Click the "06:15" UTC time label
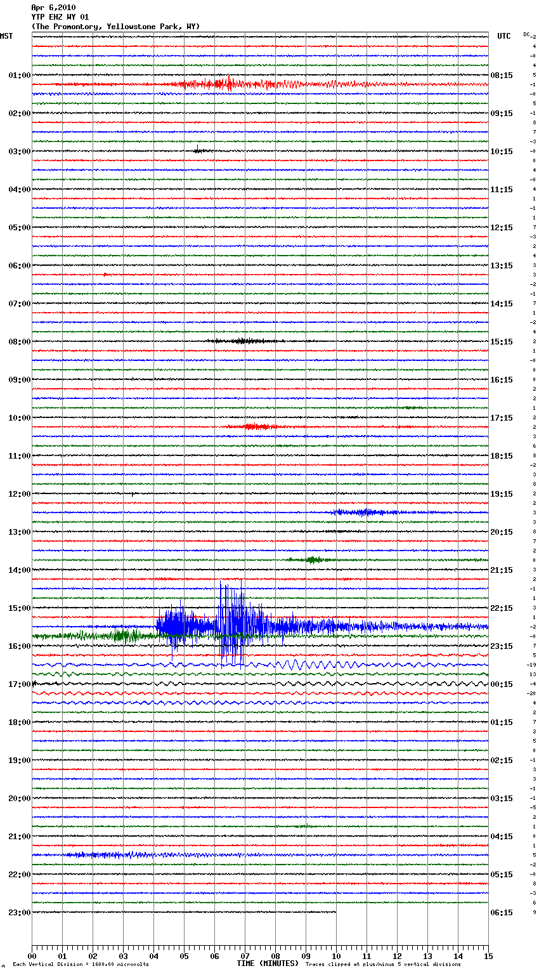This screenshot has width=539, height=973. coord(502,913)
